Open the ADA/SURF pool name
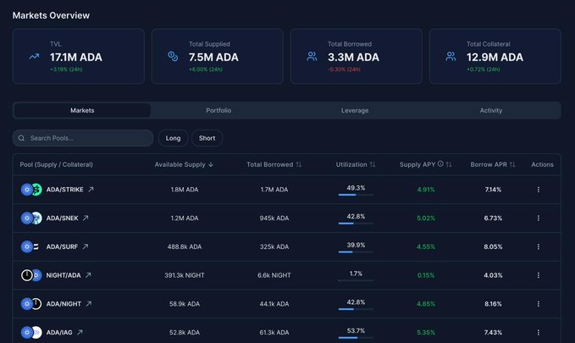 point(62,246)
